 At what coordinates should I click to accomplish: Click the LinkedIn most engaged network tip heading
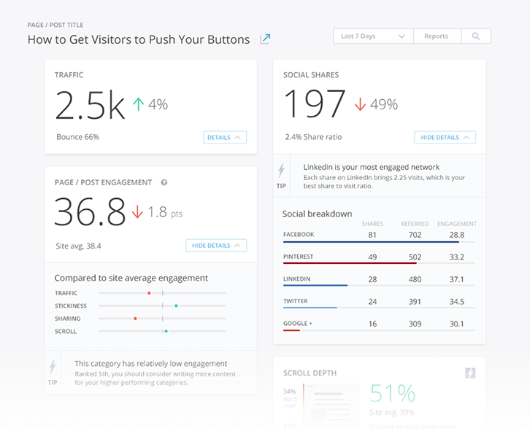(371, 167)
